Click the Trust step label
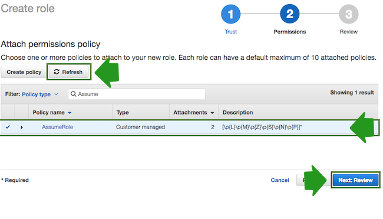The height and width of the screenshot is (219, 383). (x=230, y=32)
